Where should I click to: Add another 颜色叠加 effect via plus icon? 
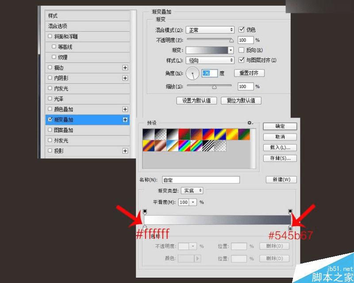click(125, 109)
